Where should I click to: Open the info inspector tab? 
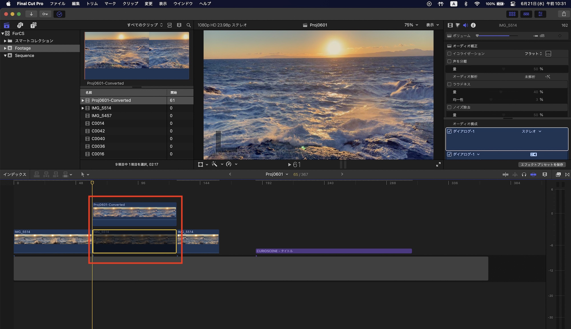[473, 25]
